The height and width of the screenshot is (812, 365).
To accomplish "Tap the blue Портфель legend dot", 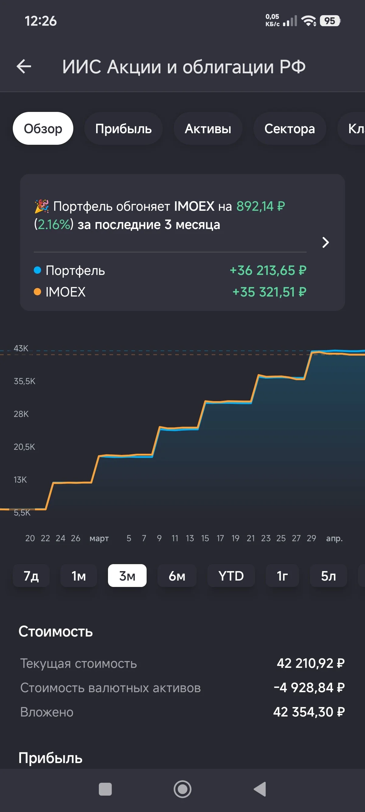I will coord(37,270).
